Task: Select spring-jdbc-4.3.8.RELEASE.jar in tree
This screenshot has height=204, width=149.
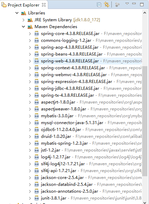Action: (70, 88)
